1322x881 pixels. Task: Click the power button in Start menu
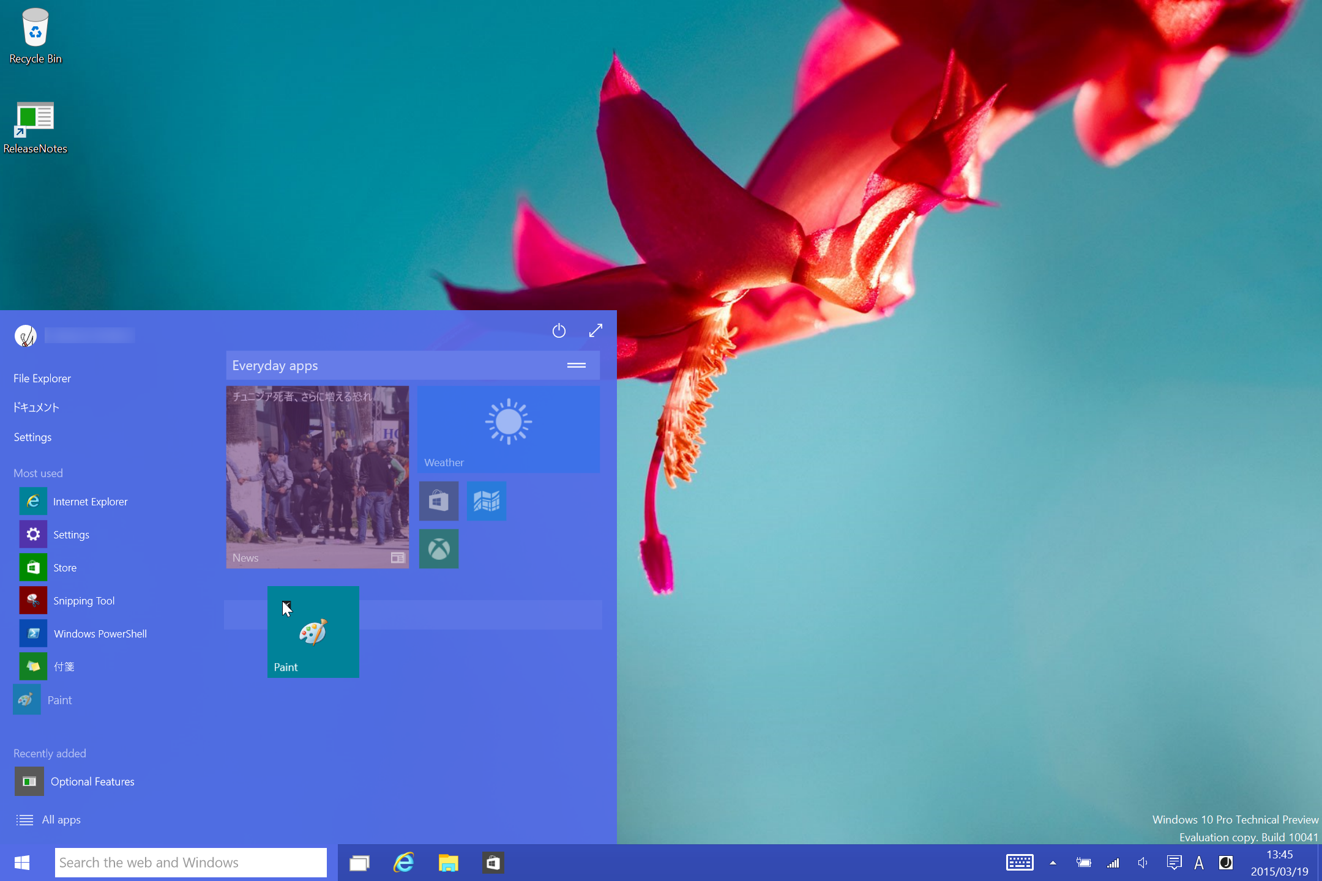(559, 331)
